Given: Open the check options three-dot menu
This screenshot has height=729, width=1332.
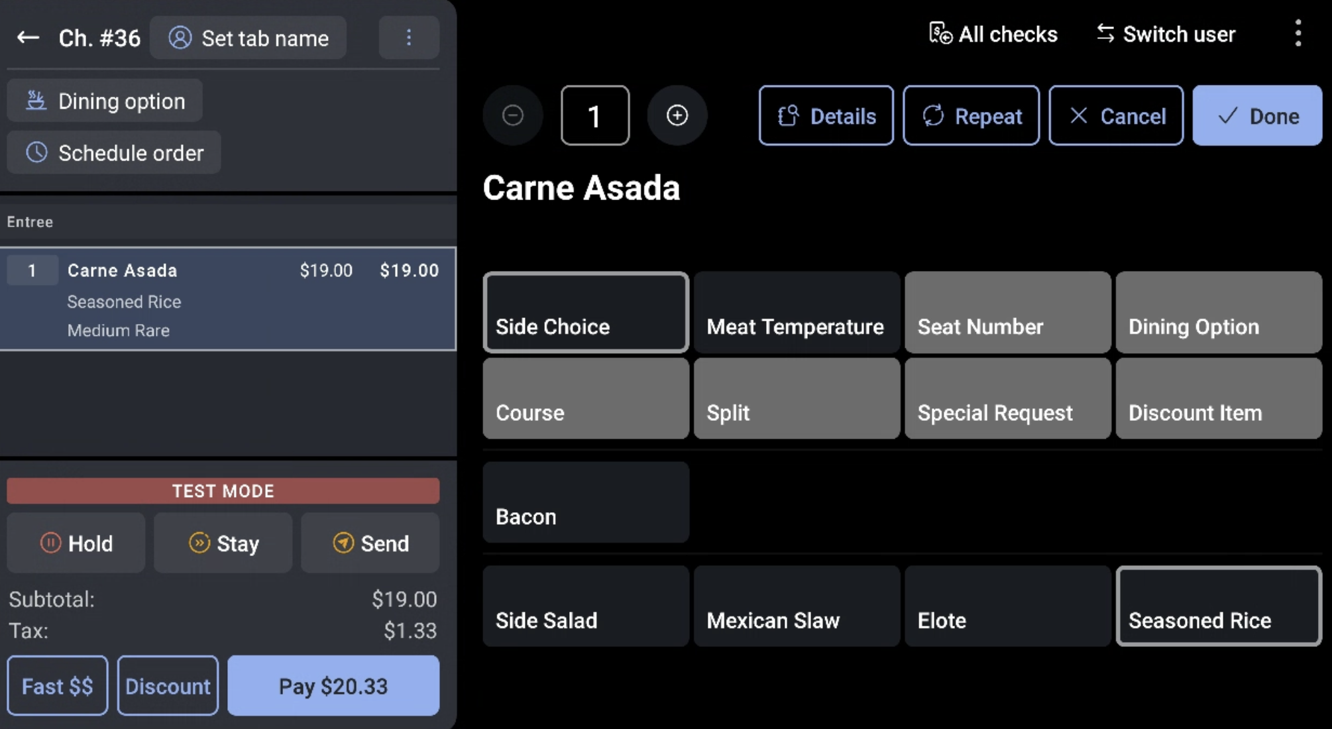Looking at the screenshot, I should pyautogui.click(x=408, y=38).
